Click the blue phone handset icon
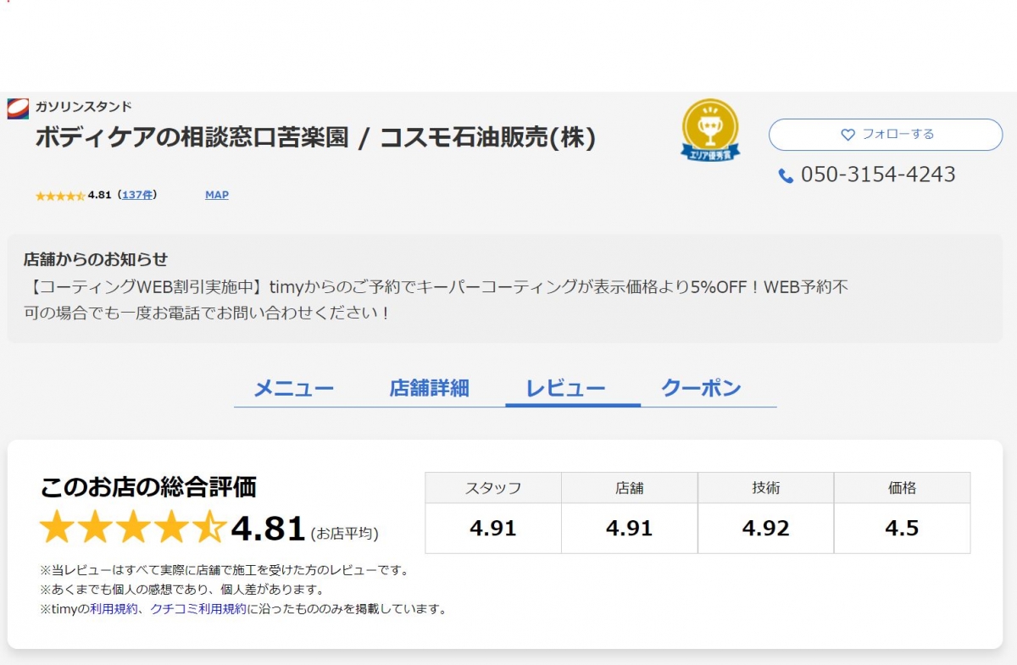This screenshot has height=665, width=1017. (786, 175)
